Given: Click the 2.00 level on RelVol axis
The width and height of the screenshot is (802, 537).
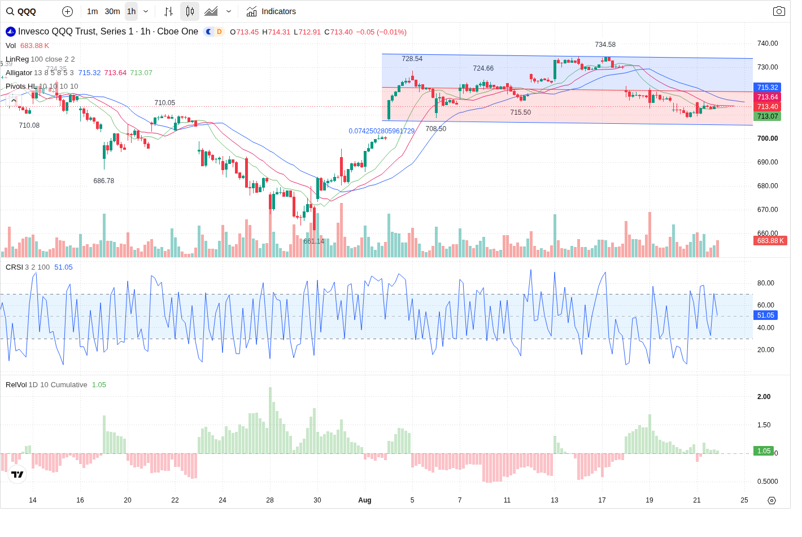Looking at the screenshot, I should coord(764,397).
